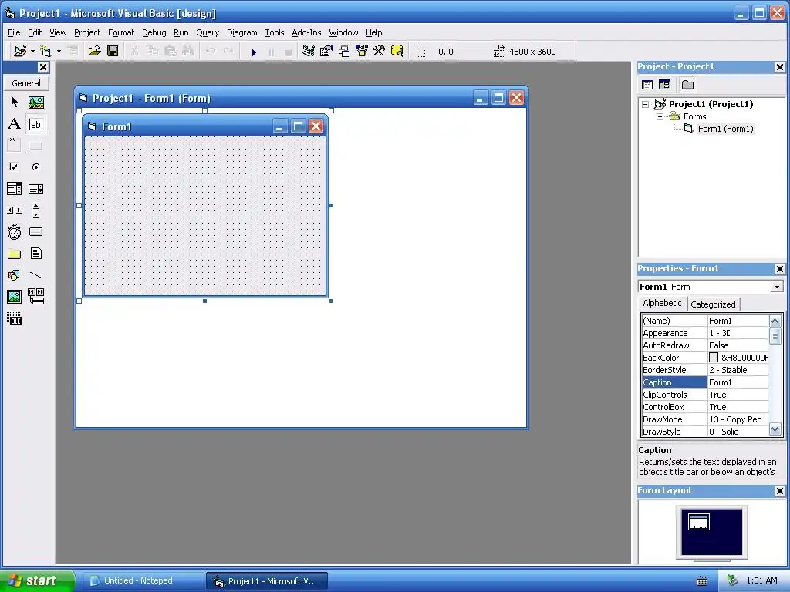
Task: Select the Timer control tool
Action: (14, 232)
